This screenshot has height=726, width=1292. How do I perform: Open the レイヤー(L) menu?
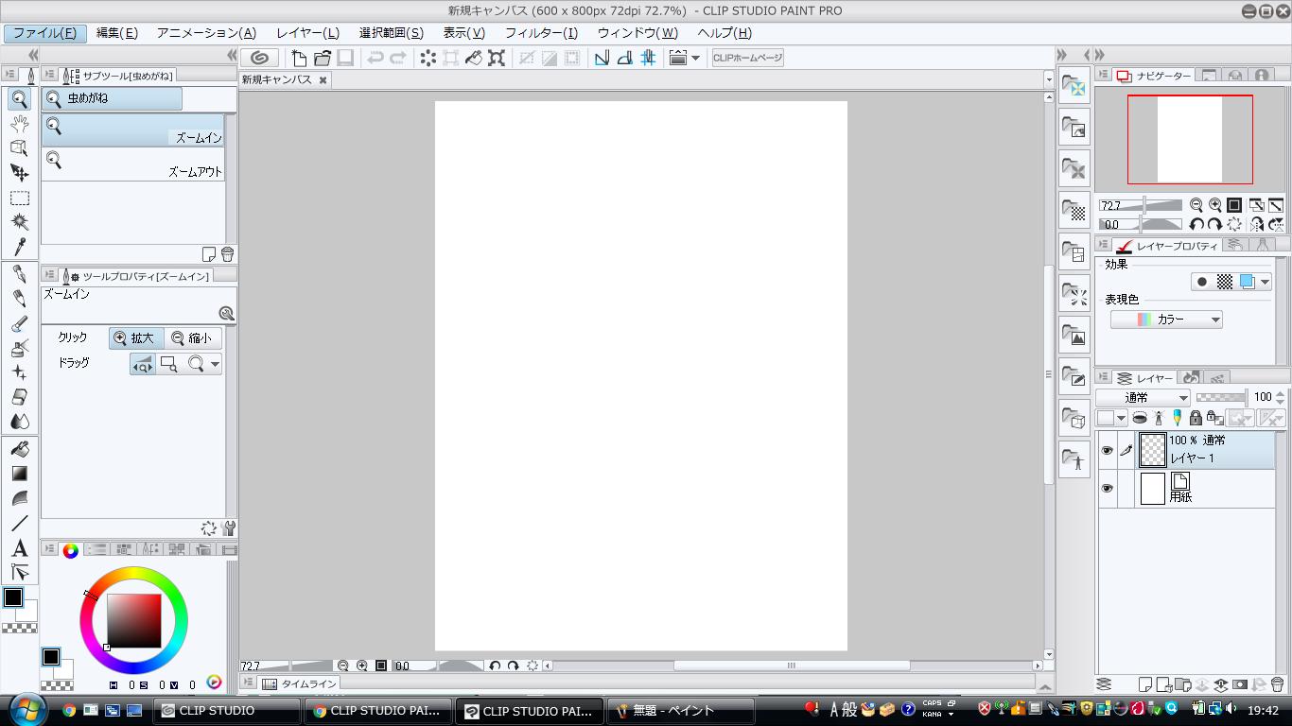[307, 33]
